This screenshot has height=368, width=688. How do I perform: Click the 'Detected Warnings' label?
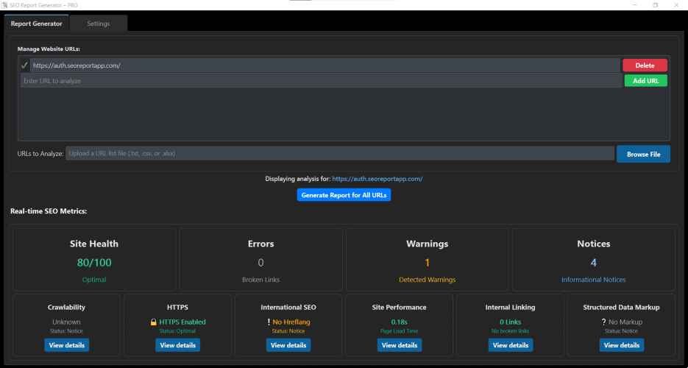(x=427, y=280)
